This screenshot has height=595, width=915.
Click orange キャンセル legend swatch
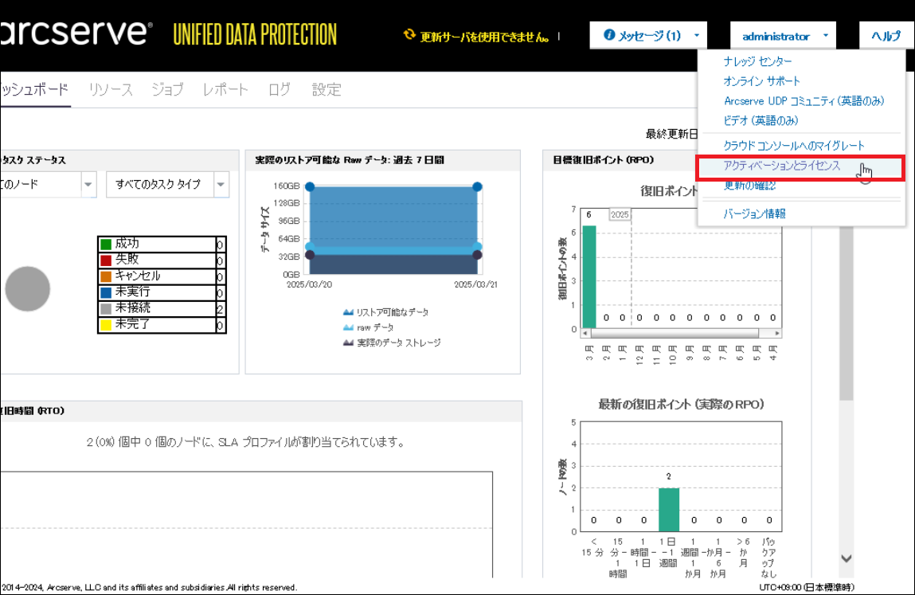pyautogui.click(x=106, y=276)
